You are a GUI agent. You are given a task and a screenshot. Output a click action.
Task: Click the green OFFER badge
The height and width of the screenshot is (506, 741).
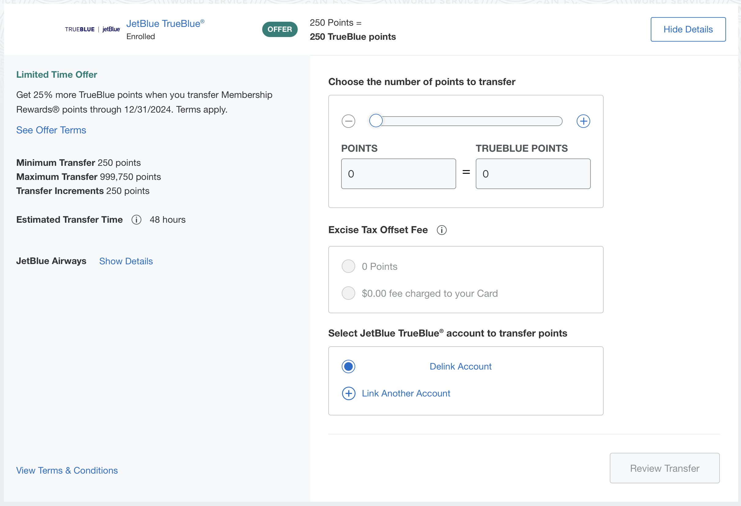point(280,29)
